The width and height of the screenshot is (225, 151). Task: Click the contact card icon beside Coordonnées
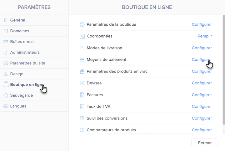point(82,36)
